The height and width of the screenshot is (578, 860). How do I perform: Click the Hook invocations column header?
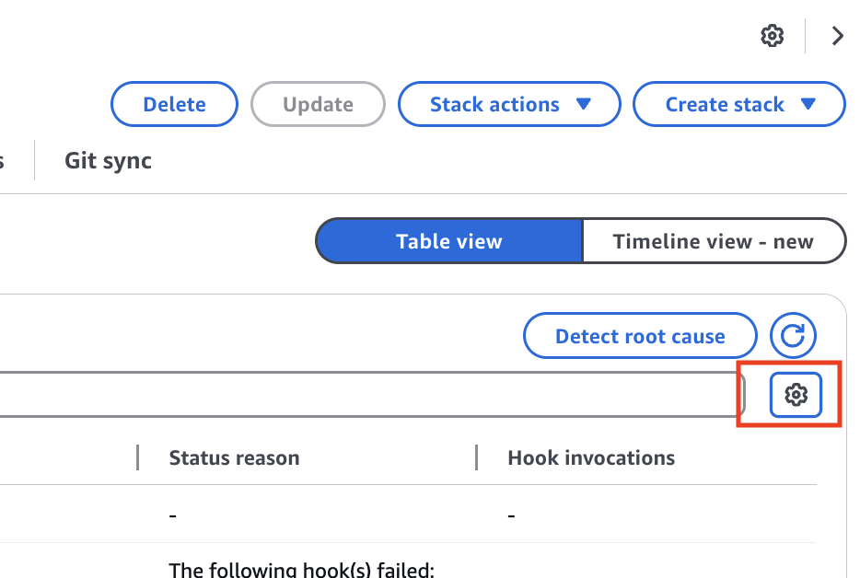(x=591, y=457)
